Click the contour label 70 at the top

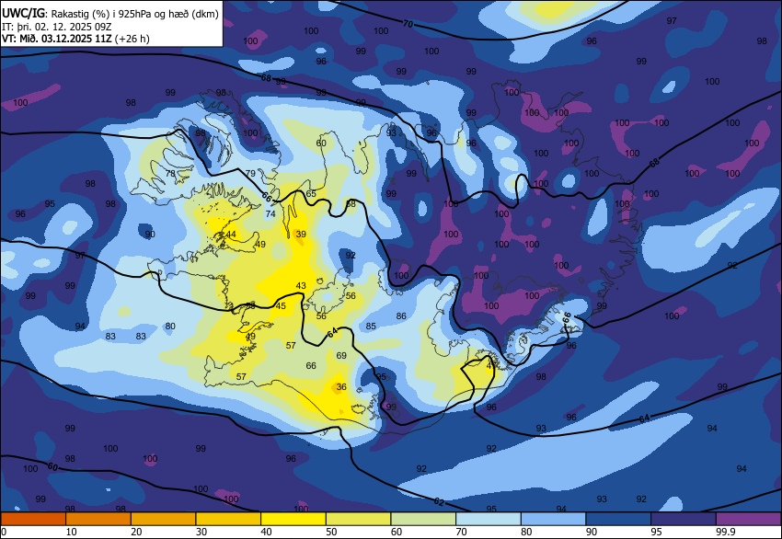[x=408, y=24]
